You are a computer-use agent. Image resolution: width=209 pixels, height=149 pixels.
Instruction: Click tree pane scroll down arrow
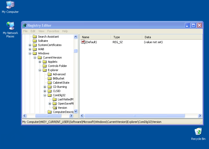pyautogui.click(x=76, y=111)
